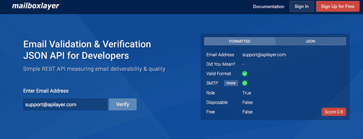
Task: Click the SMTP more button
Action: coord(231,83)
